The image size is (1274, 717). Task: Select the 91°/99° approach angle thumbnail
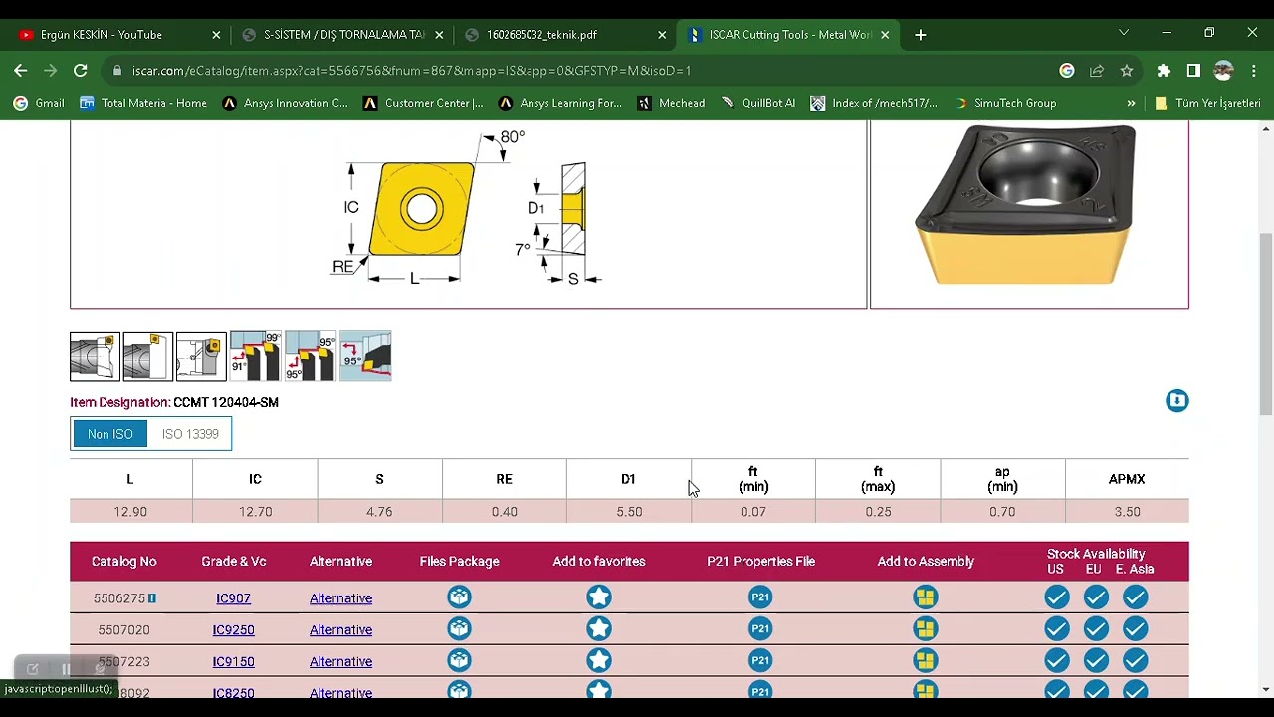(x=256, y=357)
